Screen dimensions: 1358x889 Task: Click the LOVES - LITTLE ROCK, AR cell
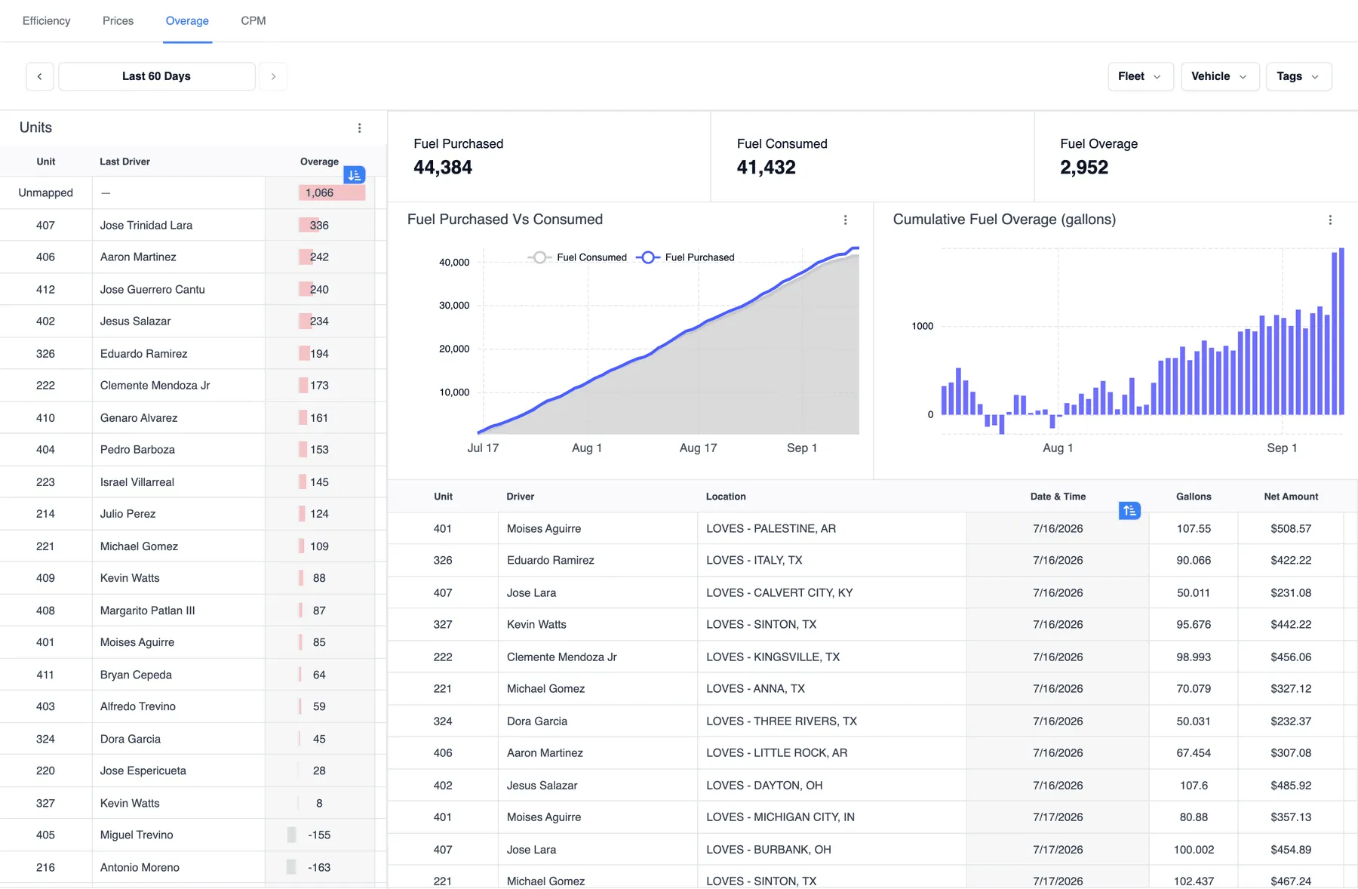(831, 752)
